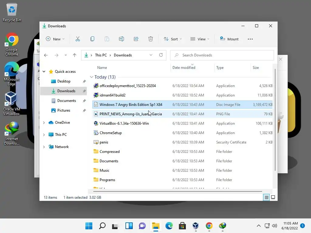Click 'This PC' in the address breadcrumb
This screenshot has height=233, width=311.
(101, 55)
